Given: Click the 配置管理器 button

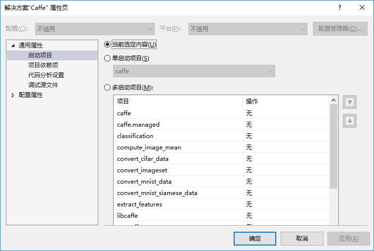Looking at the screenshot, I should tap(340, 29).
